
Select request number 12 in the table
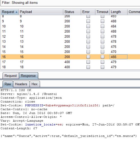(70, 36)
